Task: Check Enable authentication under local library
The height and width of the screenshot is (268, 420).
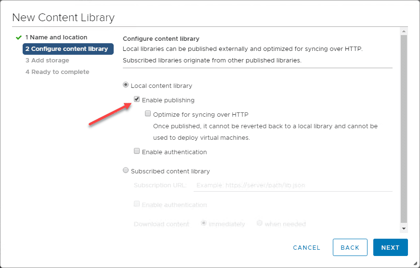Action: pyautogui.click(x=137, y=152)
